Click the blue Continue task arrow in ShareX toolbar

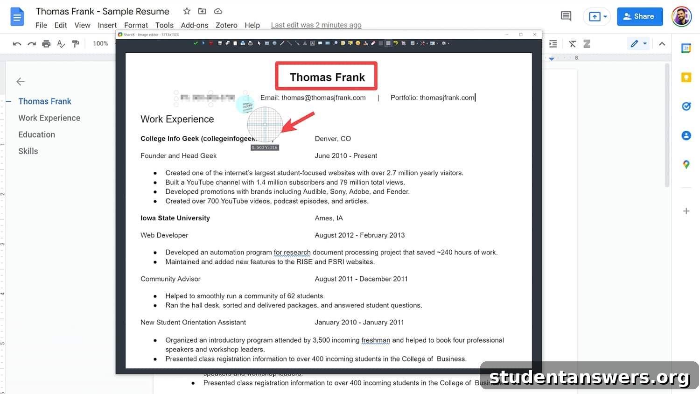pyautogui.click(x=203, y=43)
